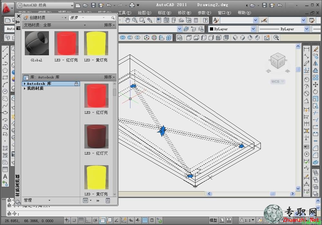
Task: Toggle Grid display in status bar
Action: 81,220
